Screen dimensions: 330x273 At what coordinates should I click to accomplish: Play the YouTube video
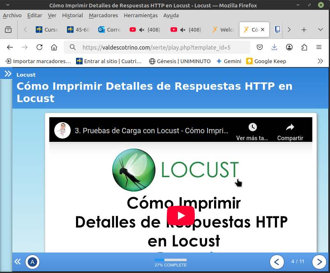click(x=180, y=216)
